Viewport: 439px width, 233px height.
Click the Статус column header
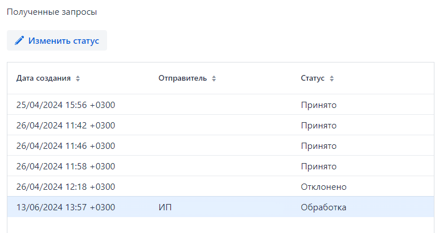313,78
